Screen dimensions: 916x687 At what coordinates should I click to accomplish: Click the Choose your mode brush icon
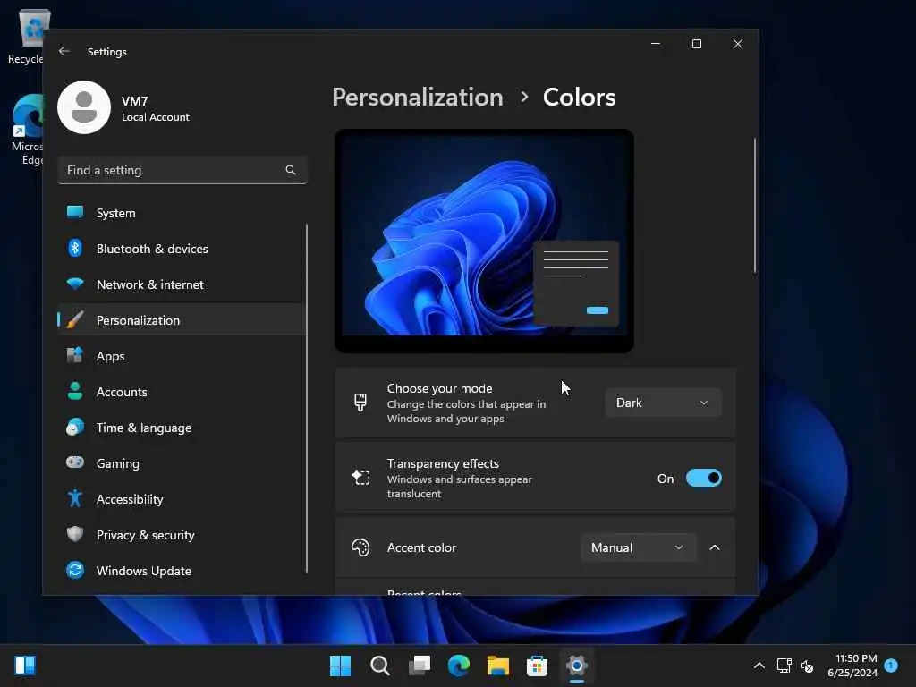click(360, 403)
